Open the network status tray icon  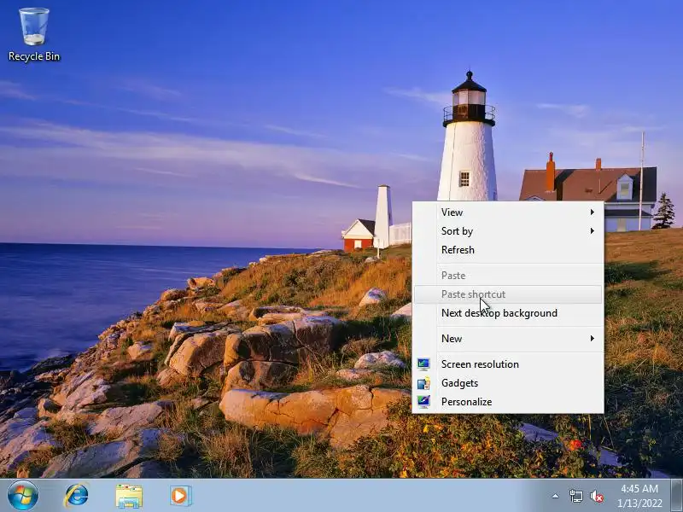[x=575, y=496]
